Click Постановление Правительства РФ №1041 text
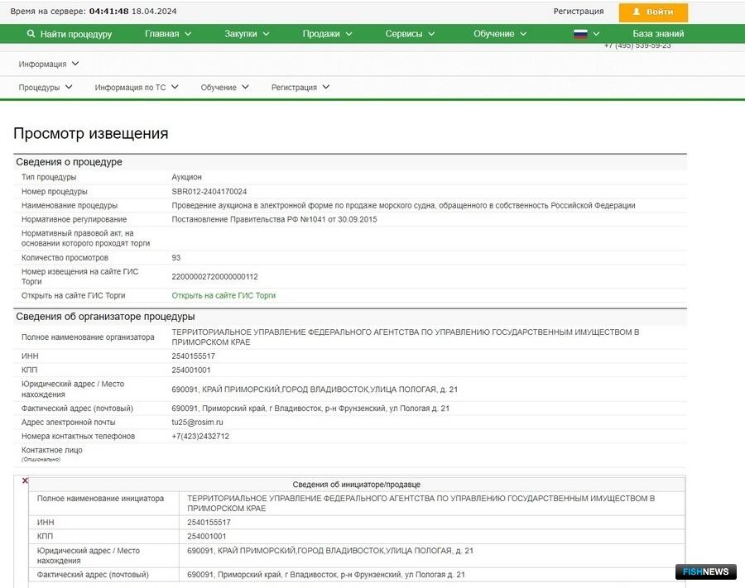 [x=274, y=219]
